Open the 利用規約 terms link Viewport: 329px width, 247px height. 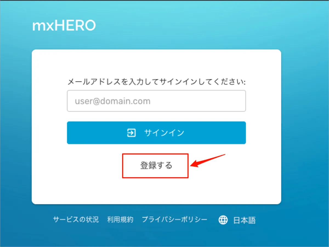click(120, 220)
